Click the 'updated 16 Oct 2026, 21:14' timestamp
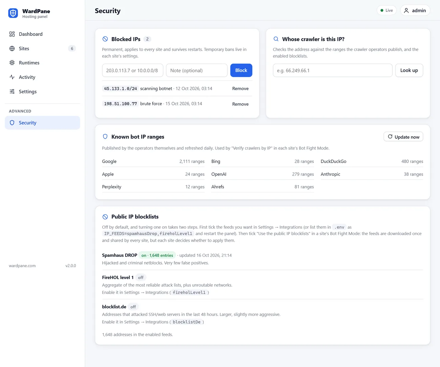The width and height of the screenshot is (440, 367). (x=205, y=255)
